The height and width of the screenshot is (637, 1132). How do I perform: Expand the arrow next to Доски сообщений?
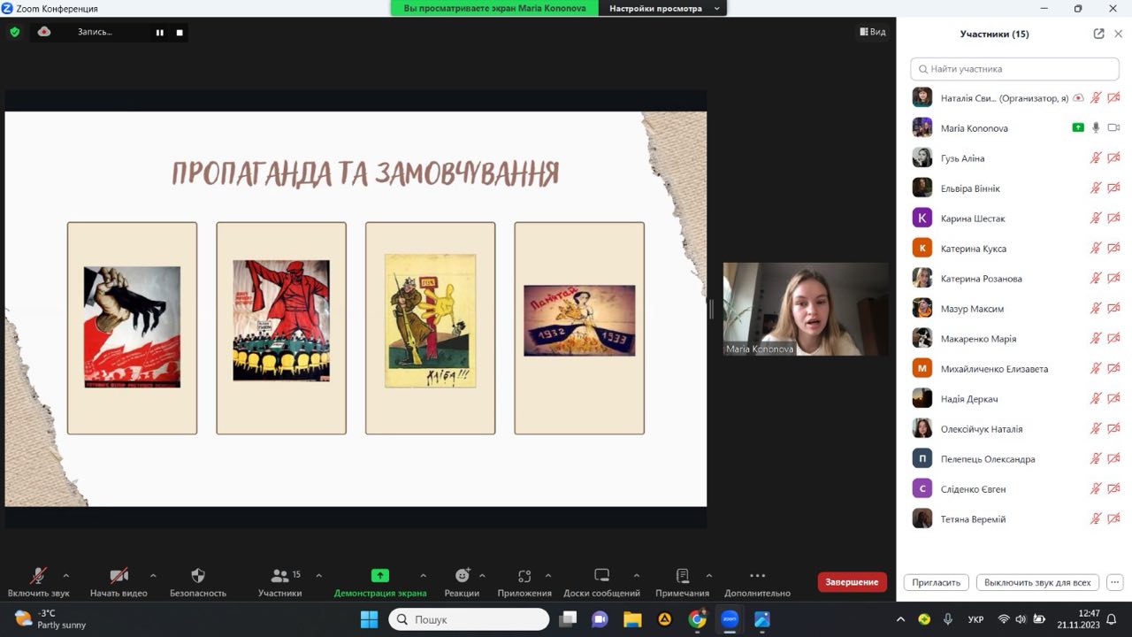click(x=637, y=575)
